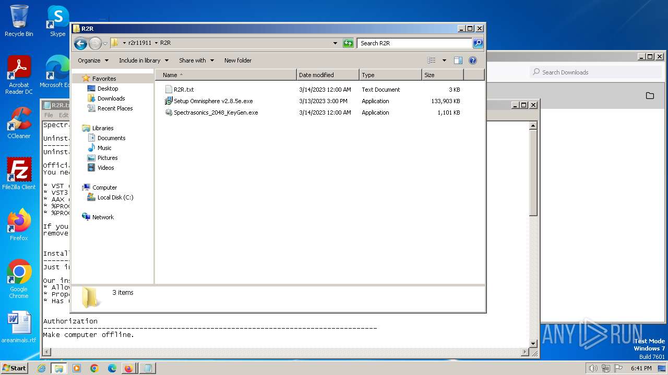This screenshot has width=668, height=375.
Task: Sort files by the Type column header
Action: (x=390, y=75)
